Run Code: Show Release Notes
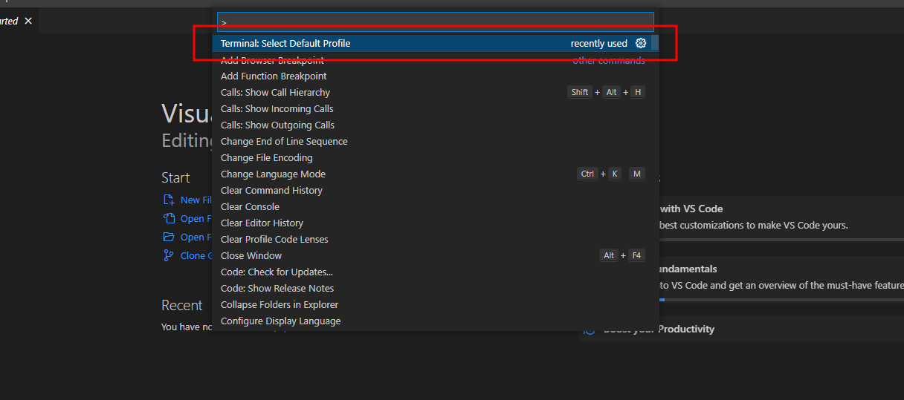This screenshot has width=904, height=400. tap(432, 288)
